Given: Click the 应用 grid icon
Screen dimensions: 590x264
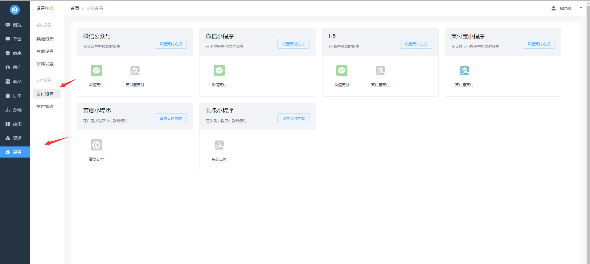Looking at the screenshot, I should coord(8,124).
